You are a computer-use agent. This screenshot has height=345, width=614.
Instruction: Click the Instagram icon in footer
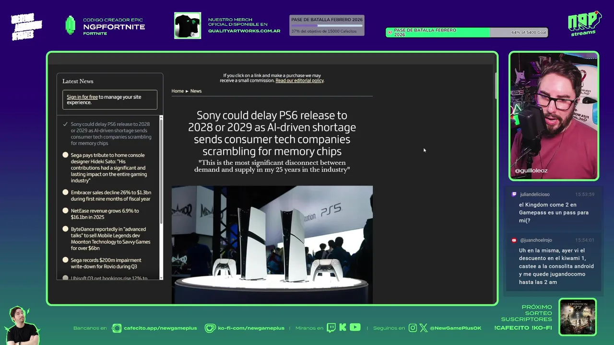pyautogui.click(x=413, y=328)
